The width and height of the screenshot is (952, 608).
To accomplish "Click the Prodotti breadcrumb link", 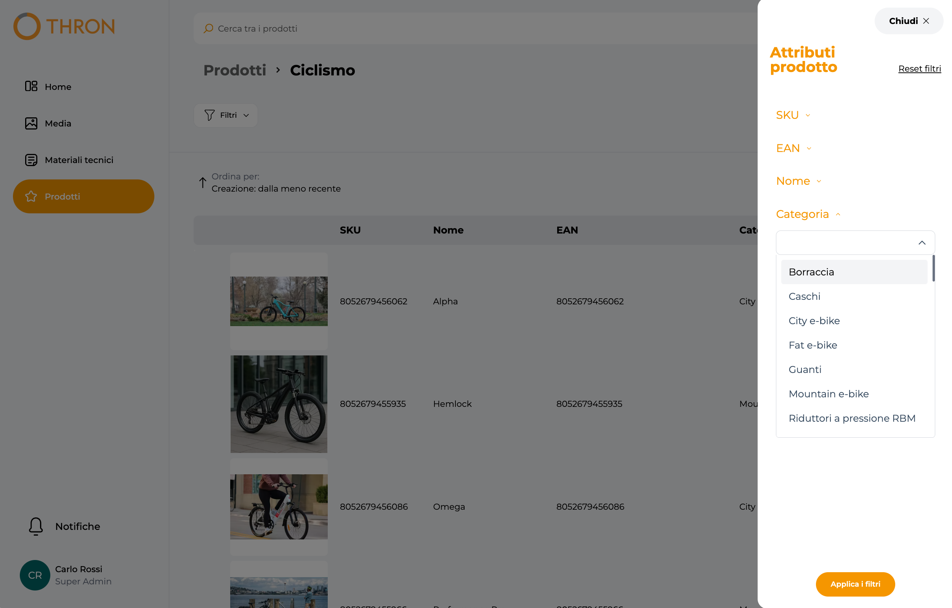I will point(235,70).
